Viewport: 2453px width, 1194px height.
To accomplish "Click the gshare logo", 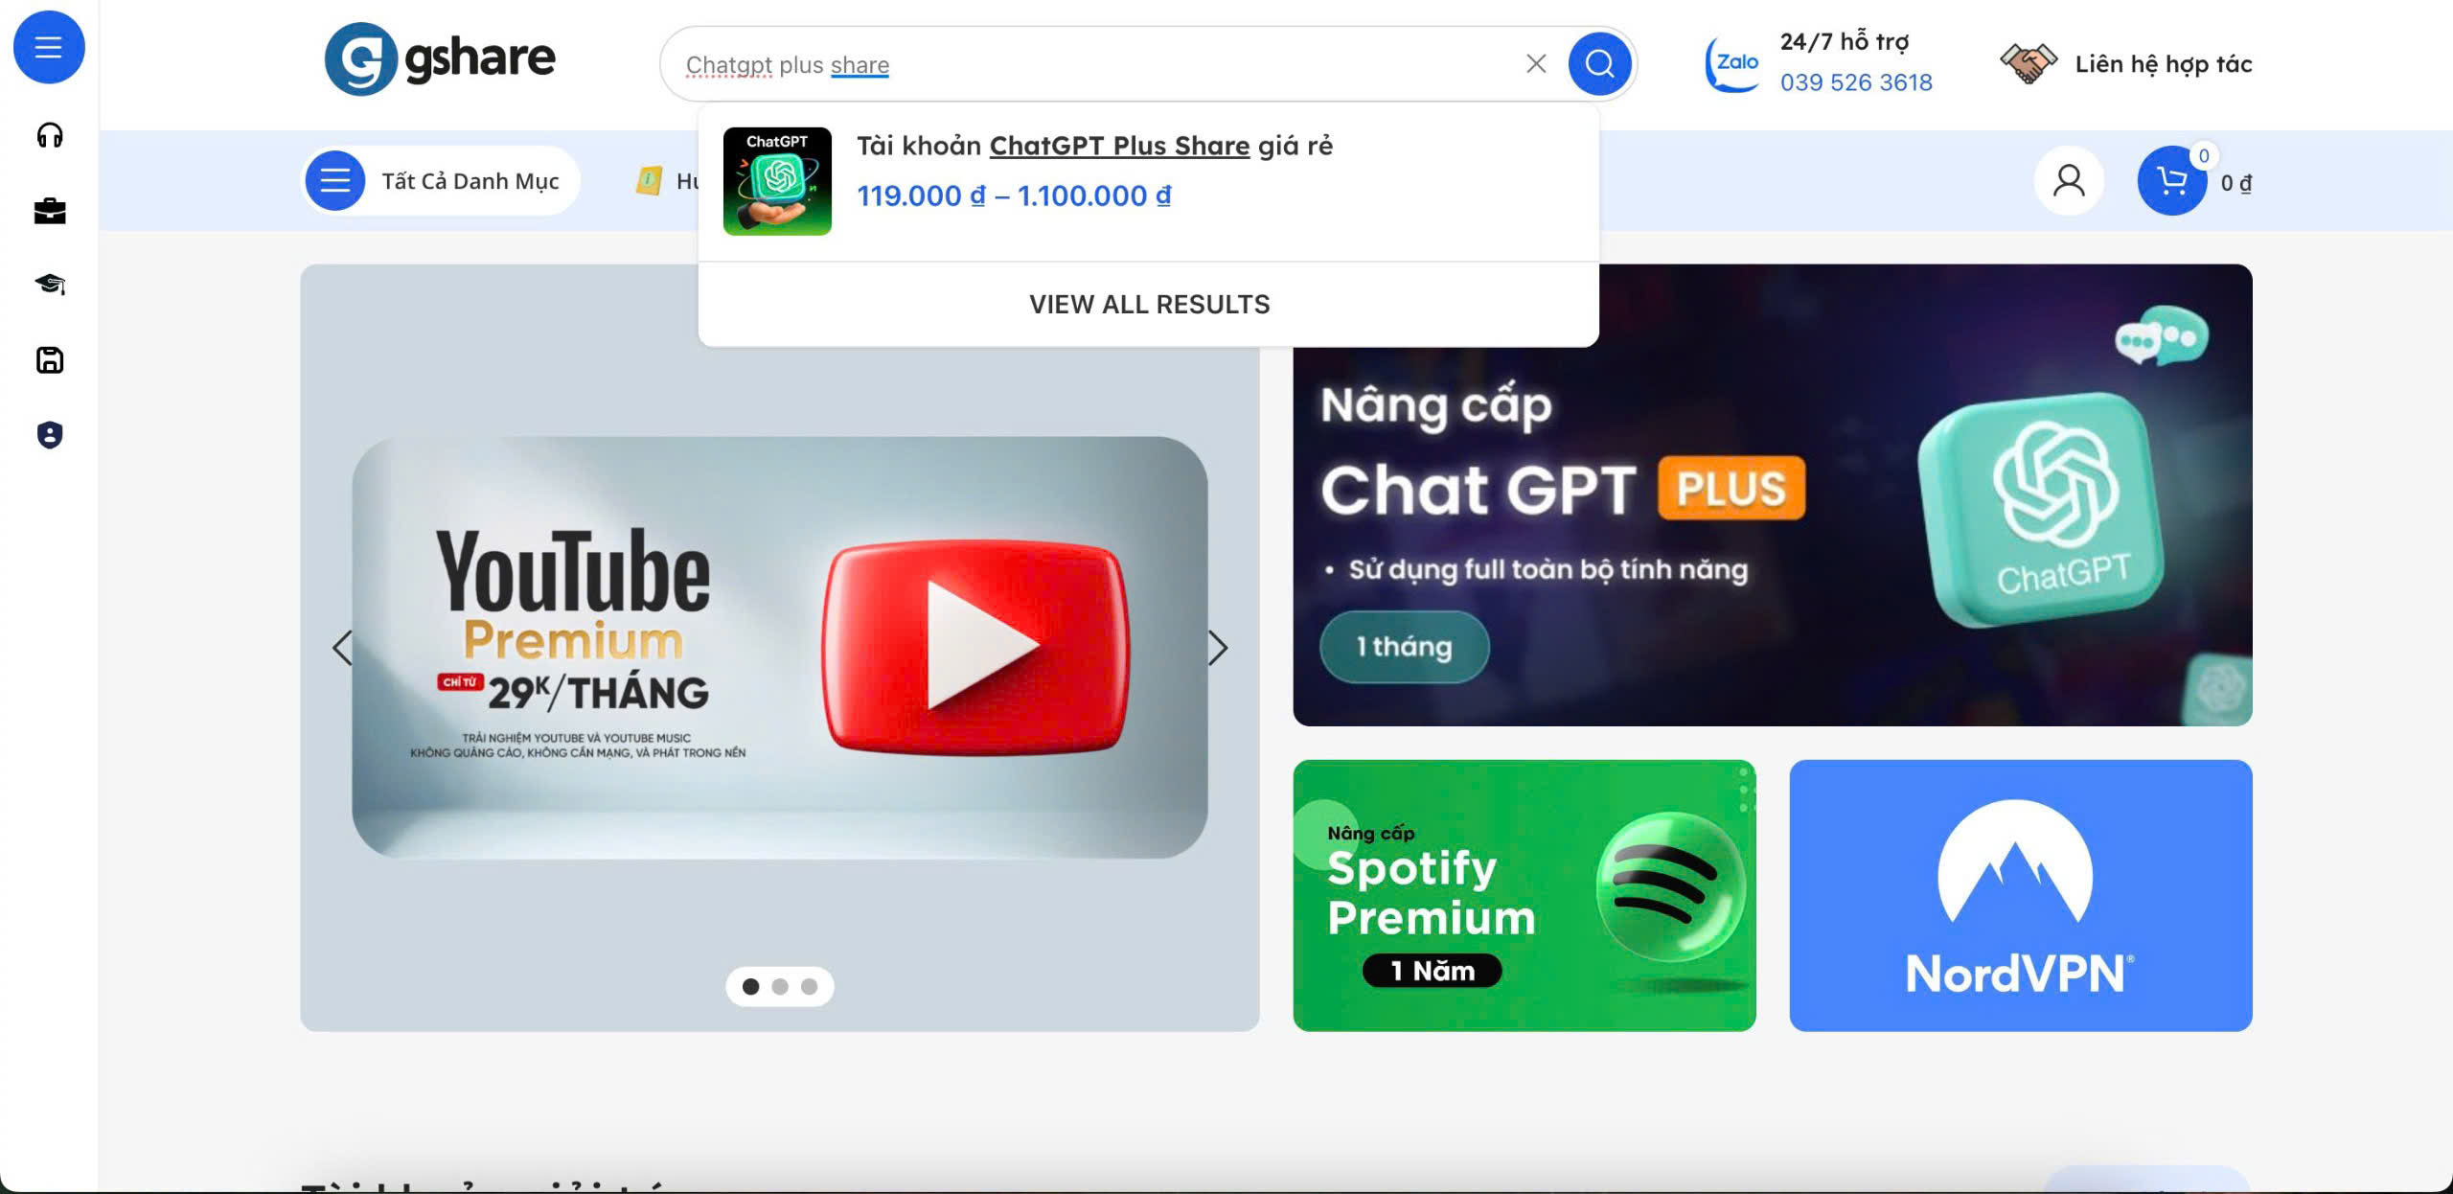I will pyautogui.click(x=440, y=59).
